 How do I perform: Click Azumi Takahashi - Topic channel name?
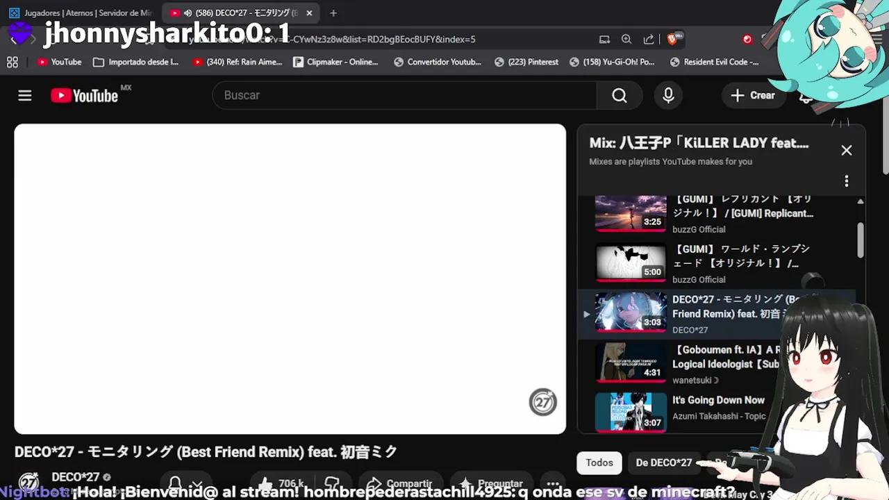click(719, 416)
